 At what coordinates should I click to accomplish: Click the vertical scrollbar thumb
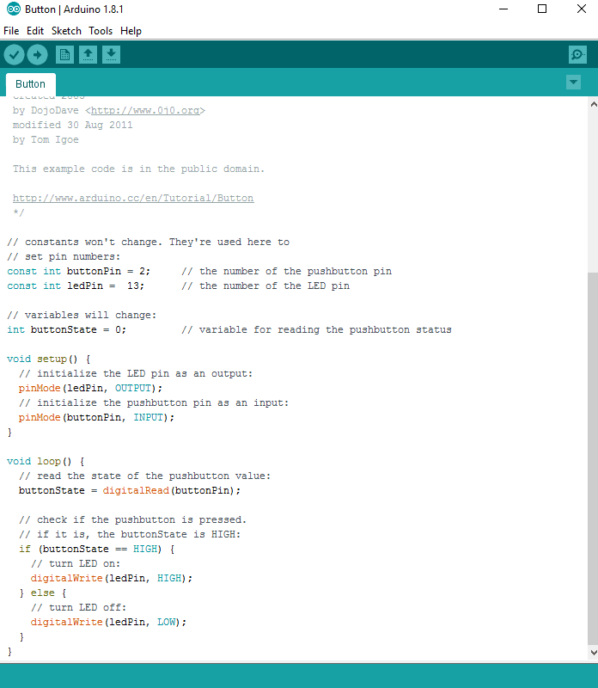tap(593, 458)
